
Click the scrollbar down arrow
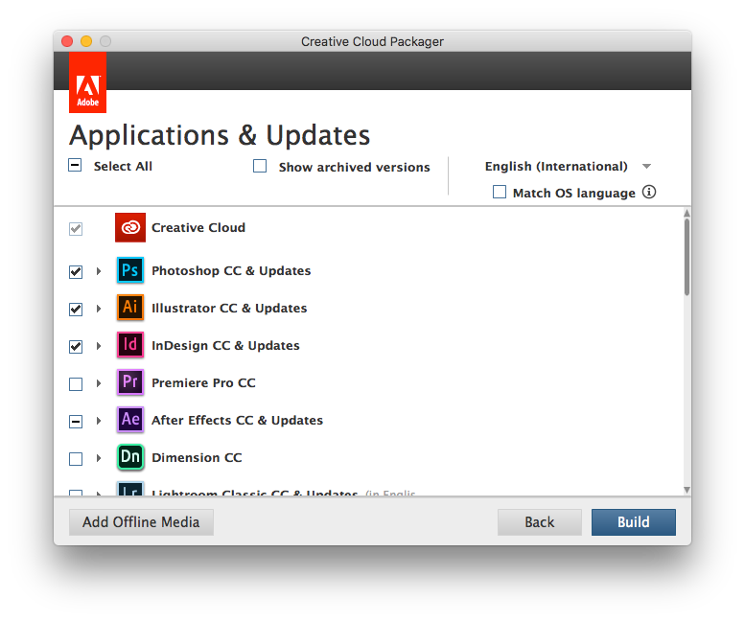point(687,490)
